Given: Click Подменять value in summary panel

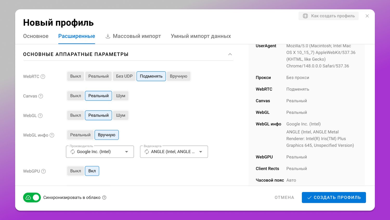Looking at the screenshot, I should tap(298, 89).
